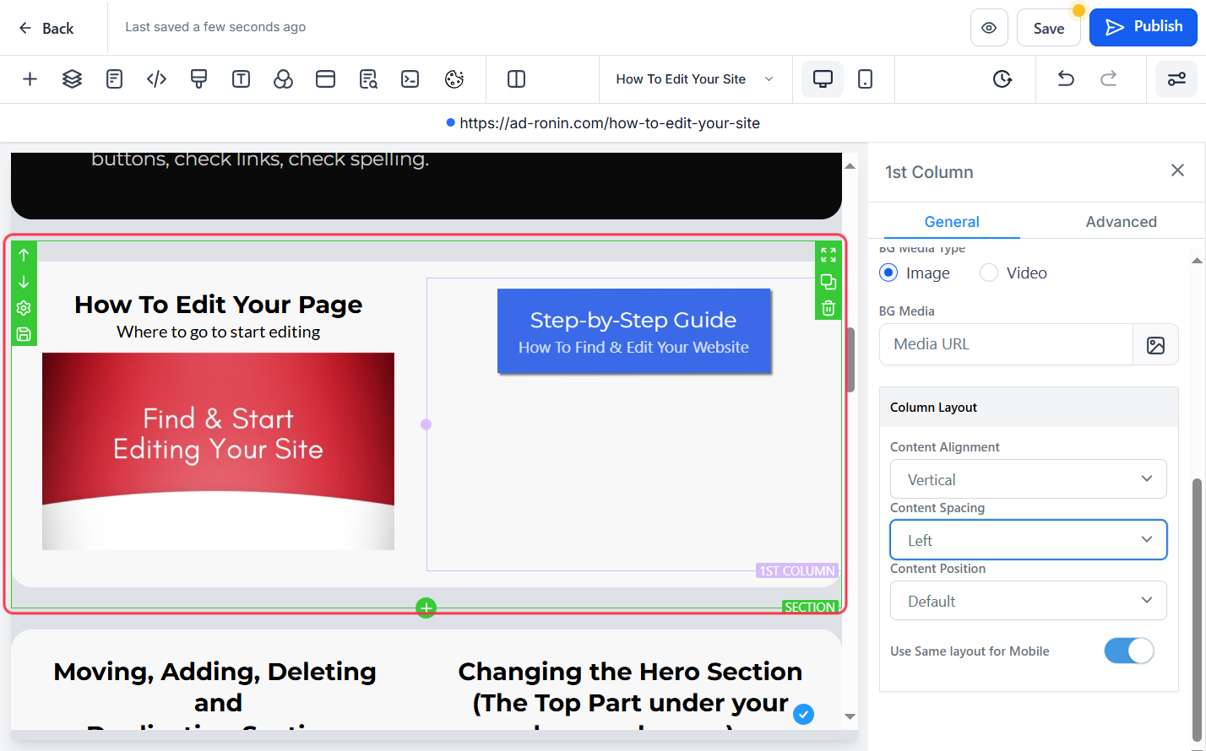Delete the section with trash icon
This screenshot has height=751, width=1206.
pyautogui.click(x=828, y=308)
